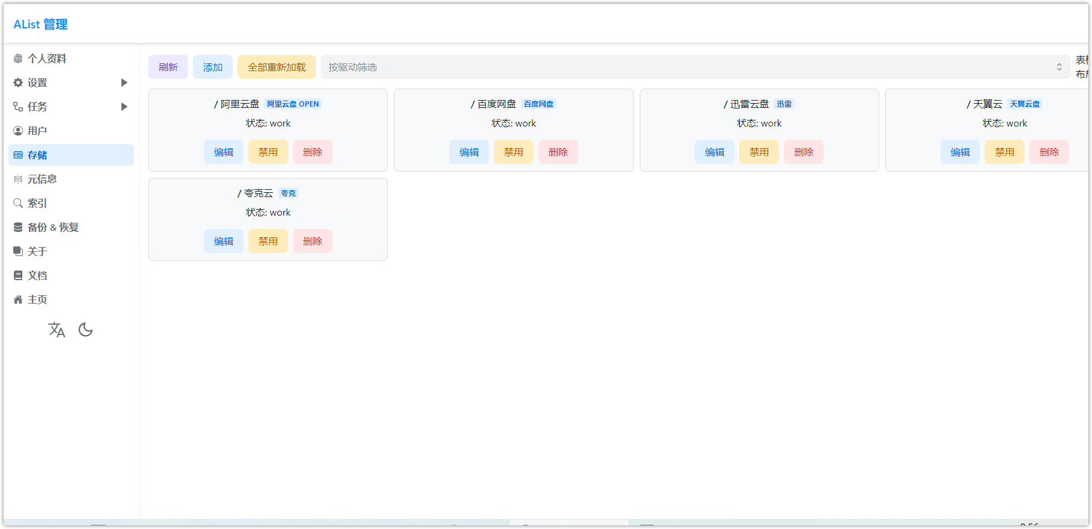This screenshot has width=1092, height=529.
Task: Delete the 阿里云盘 storage
Action: click(313, 152)
